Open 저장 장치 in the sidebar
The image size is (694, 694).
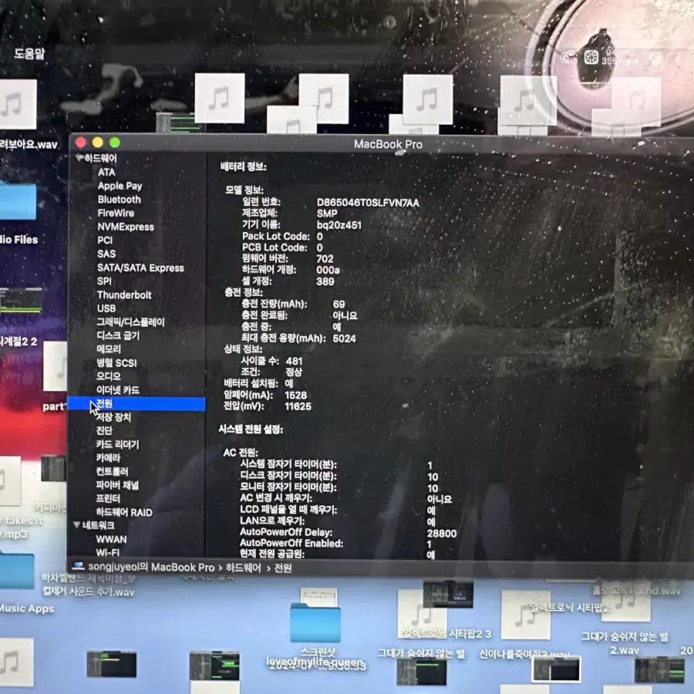pyautogui.click(x=114, y=417)
